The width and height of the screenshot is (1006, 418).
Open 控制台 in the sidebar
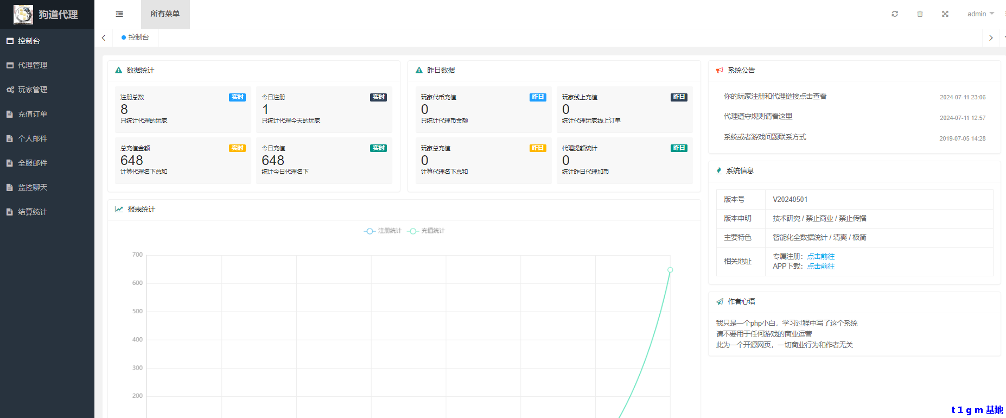click(x=47, y=41)
